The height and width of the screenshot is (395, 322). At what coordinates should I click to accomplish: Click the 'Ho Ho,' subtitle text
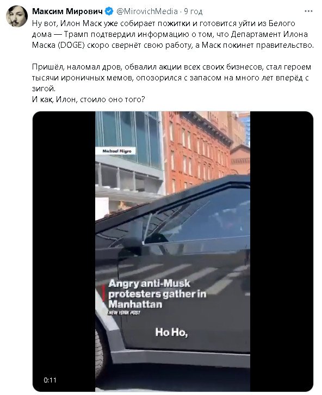[171, 333]
